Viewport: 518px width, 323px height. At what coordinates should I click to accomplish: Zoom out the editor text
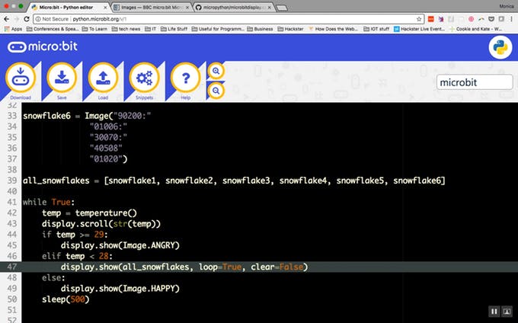pyautogui.click(x=216, y=91)
